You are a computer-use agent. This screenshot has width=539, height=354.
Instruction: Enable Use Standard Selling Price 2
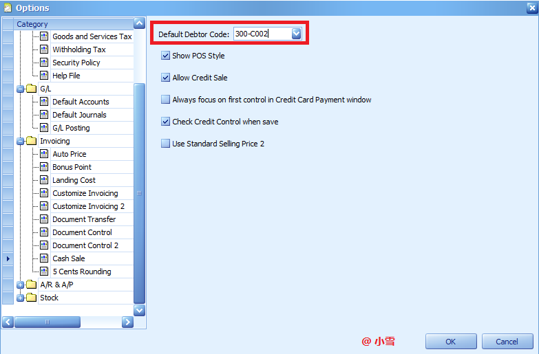[165, 144]
